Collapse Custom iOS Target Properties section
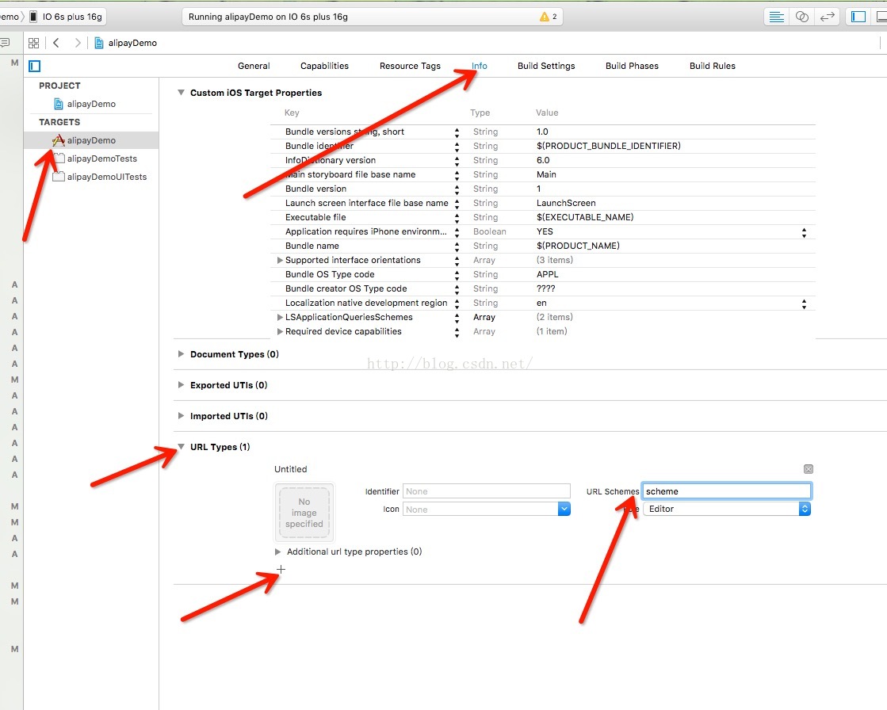This screenshot has height=710, width=887. [x=181, y=93]
